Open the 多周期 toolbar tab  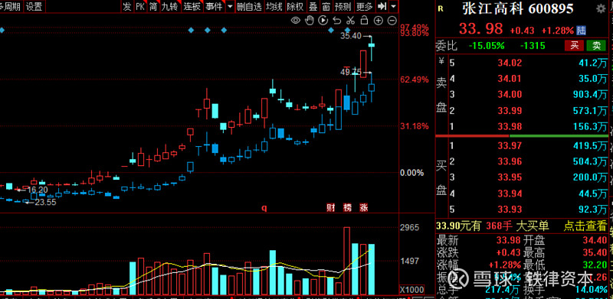pos(11,6)
